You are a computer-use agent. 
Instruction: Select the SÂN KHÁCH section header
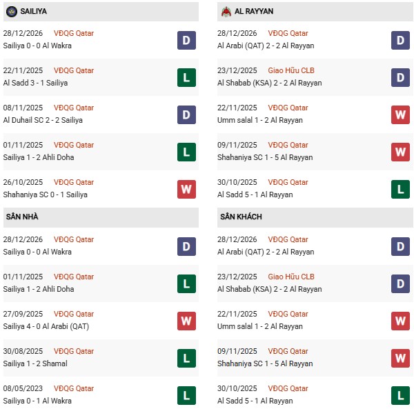(x=242, y=217)
